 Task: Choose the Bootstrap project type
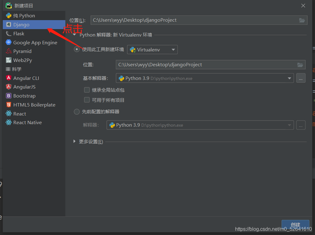pyautogui.click(x=34, y=96)
